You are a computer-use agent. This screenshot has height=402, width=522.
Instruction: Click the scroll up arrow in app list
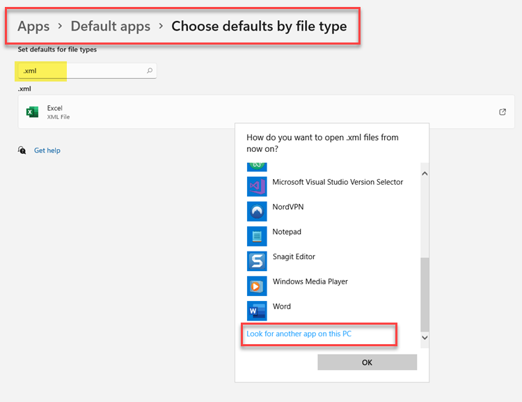(425, 173)
